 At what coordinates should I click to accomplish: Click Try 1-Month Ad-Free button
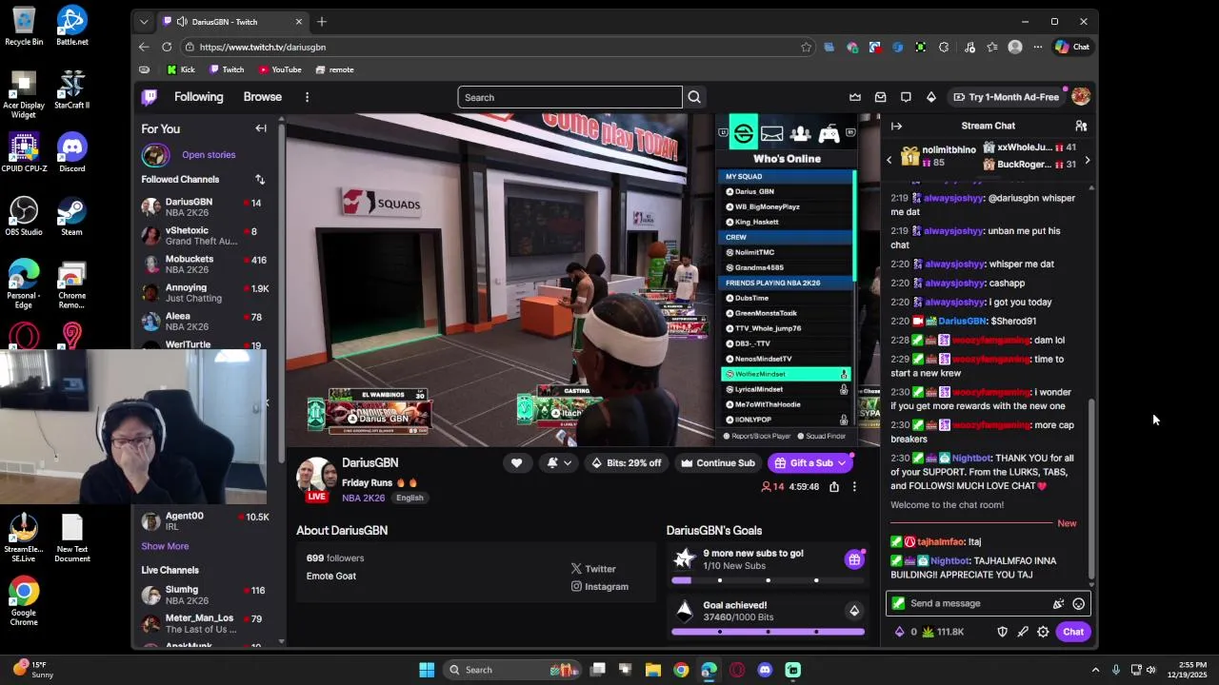tap(1005, 97)
